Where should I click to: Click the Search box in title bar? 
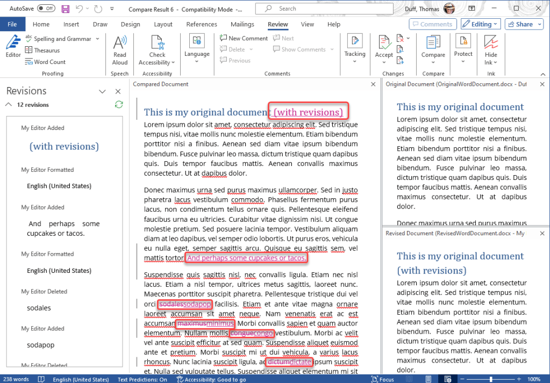[x=322, y=9]
